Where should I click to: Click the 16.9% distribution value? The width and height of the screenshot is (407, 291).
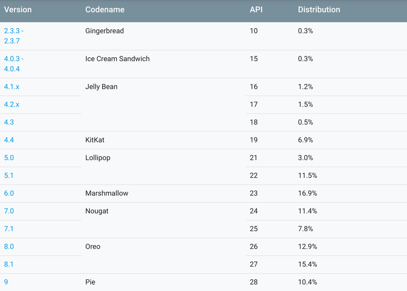tap(307, 193)
